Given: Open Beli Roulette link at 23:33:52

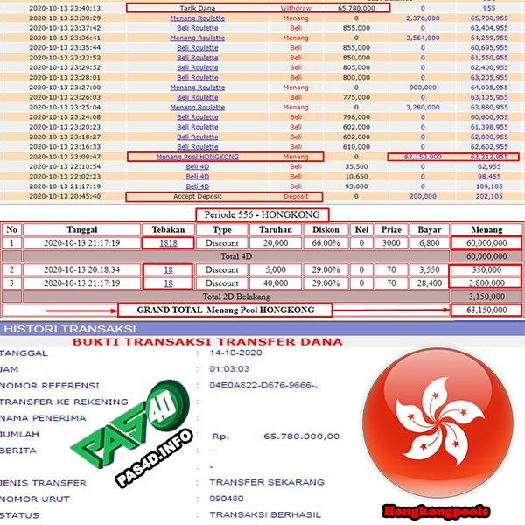Looking at the screenshot, I should click(198, 58).
